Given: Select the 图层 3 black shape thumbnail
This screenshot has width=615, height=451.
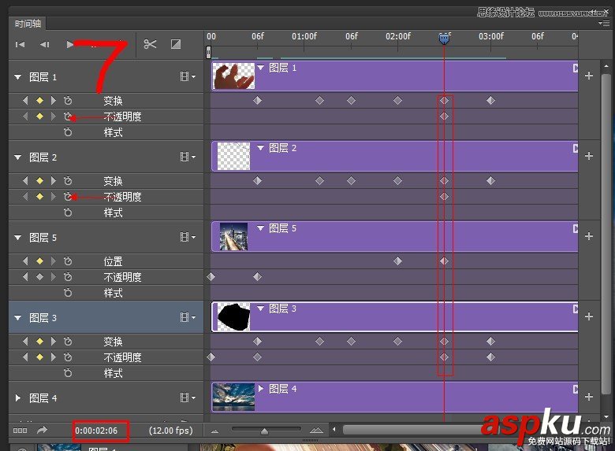Looking at the screenshot, I should pos(233,316).
